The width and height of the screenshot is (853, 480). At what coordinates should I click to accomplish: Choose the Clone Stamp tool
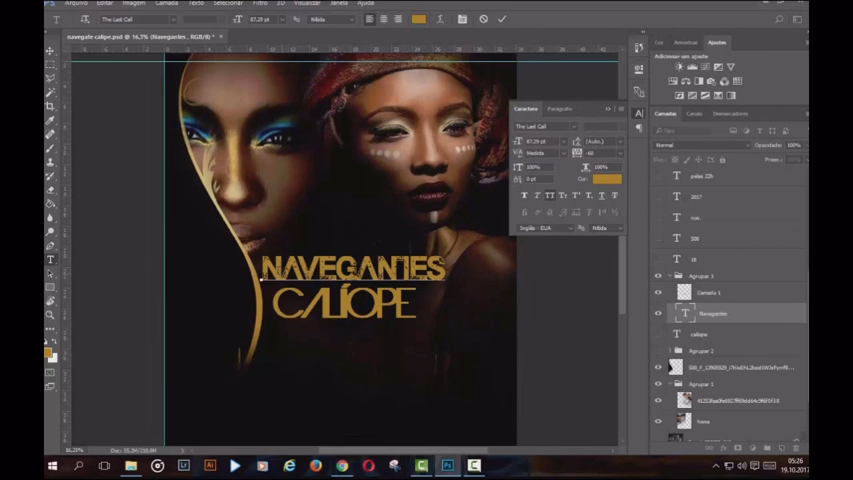pos(50,162)
